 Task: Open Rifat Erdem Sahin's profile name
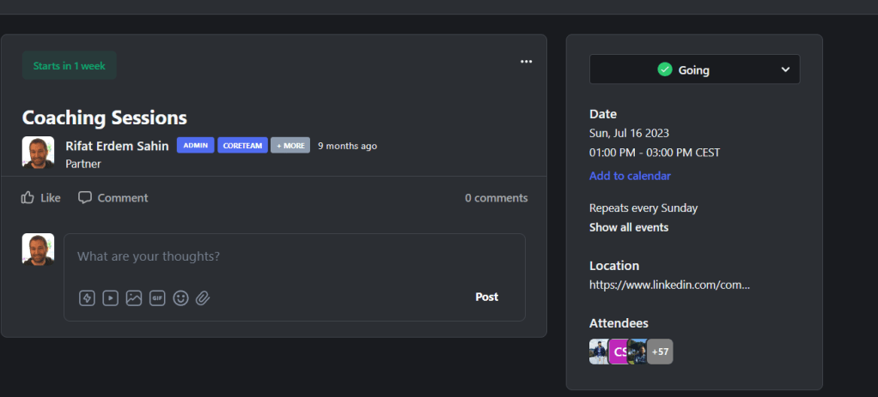(117, 146)
